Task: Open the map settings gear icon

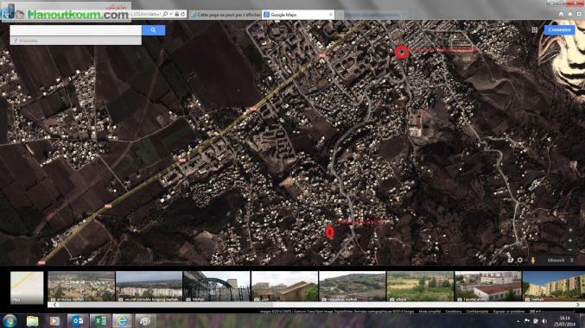Action: coord(519,260)
